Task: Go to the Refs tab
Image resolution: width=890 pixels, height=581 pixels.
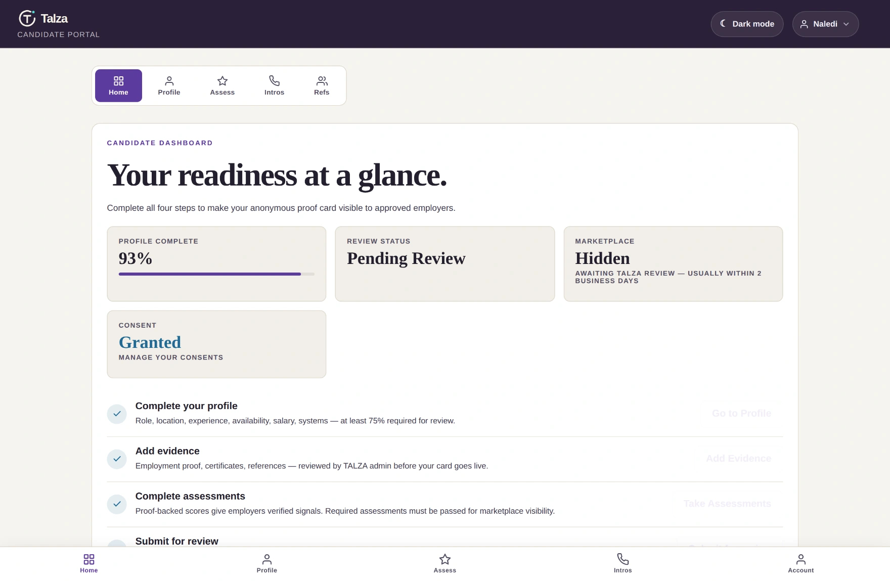Action: coord(322,85)
